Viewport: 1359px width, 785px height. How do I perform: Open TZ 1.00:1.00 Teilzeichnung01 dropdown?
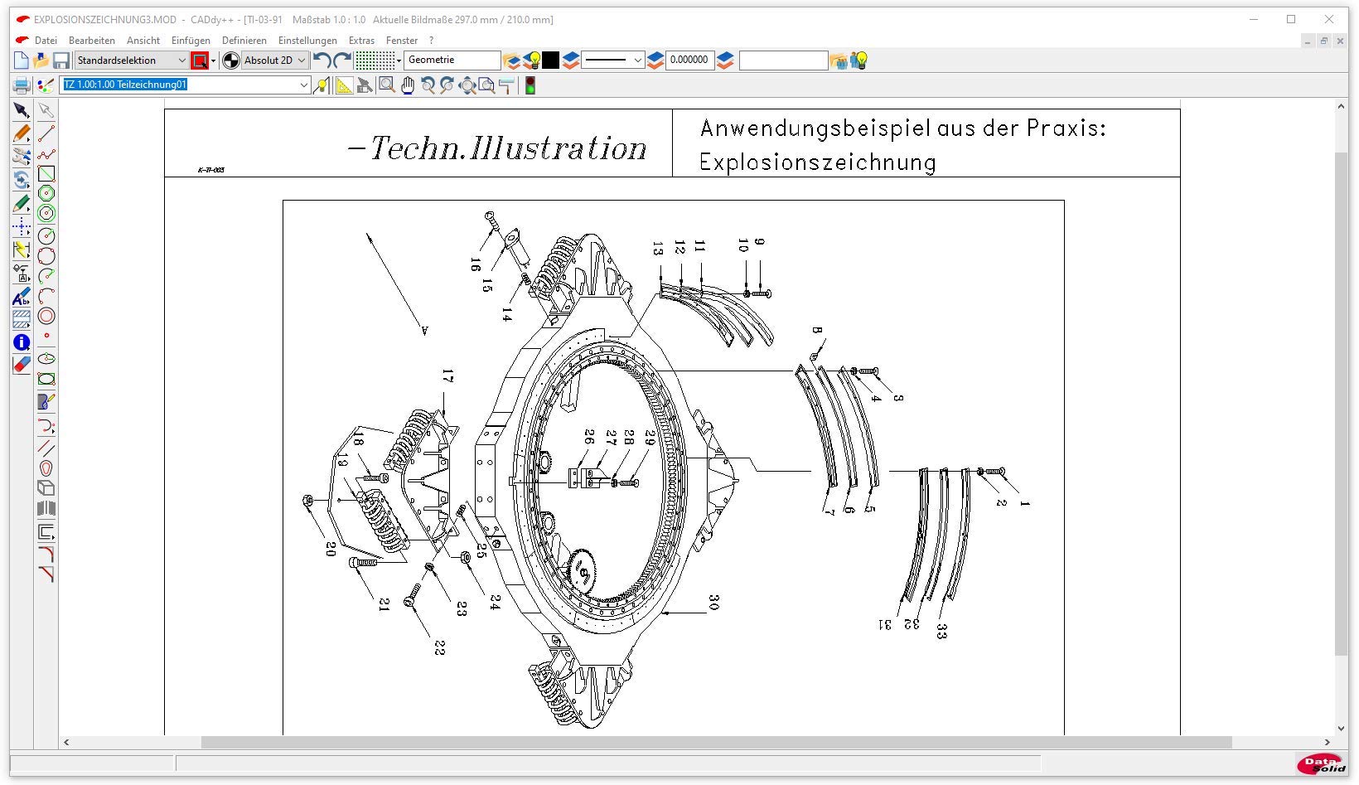coord(186,85)
